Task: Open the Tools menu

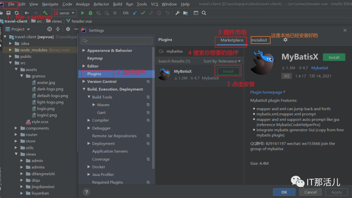Action: (142, 4)
